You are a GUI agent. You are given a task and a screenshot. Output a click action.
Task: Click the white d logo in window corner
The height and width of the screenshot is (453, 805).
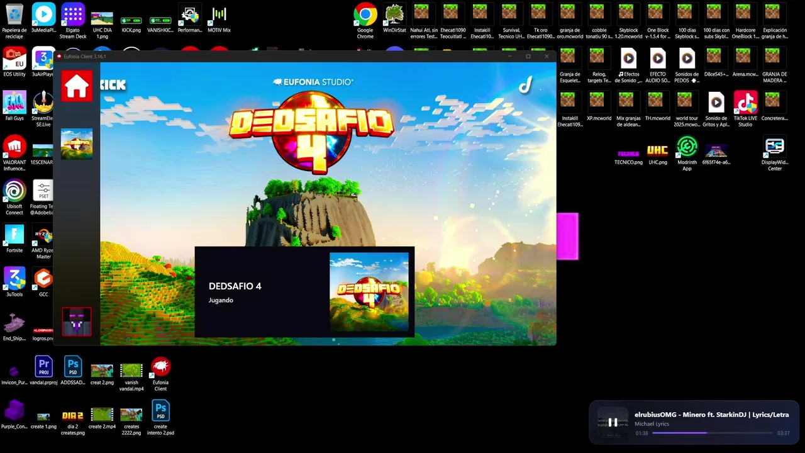coord(525,85)
